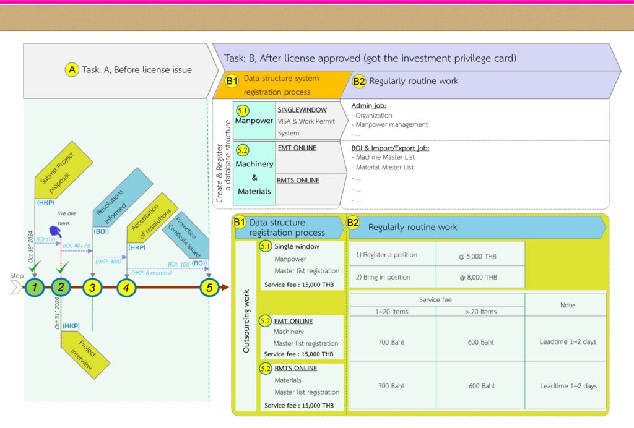The height and width of the screenshot is (428, 634).
Task: Click the 5.2 badge beside Machinery Master list EMT ONLINE
Action: [x=265, y=320]
